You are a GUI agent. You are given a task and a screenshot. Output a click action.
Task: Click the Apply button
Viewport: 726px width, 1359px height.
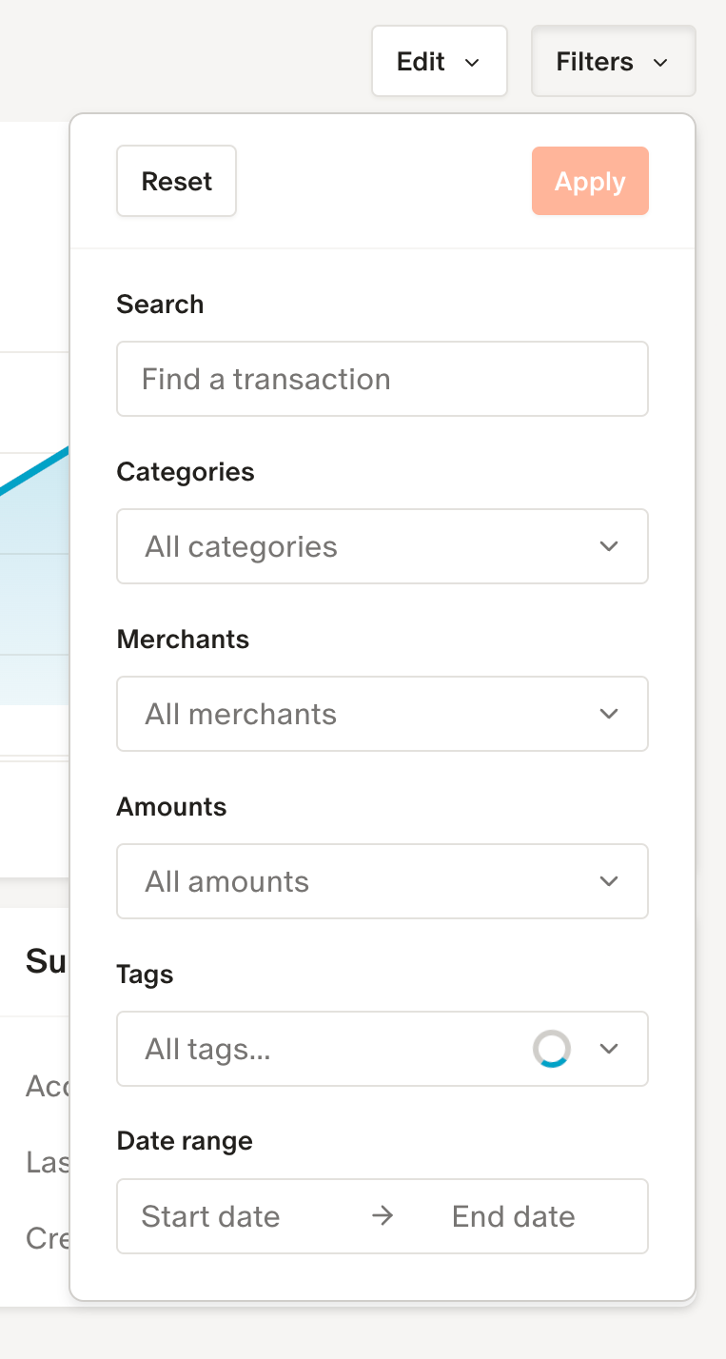pyautogui.click(x=590, y=181)
